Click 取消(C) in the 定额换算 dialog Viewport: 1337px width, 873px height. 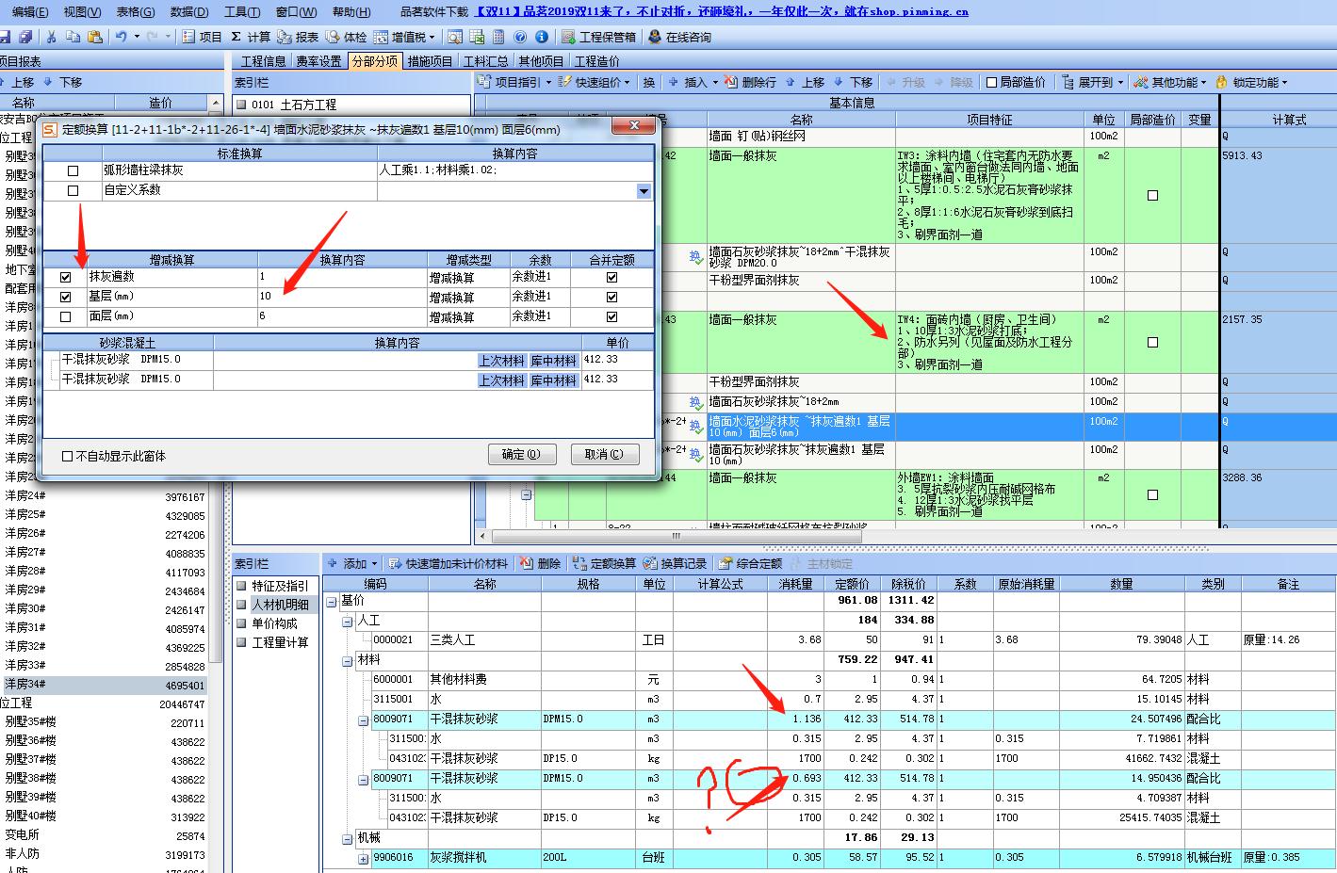coord(605,454)
